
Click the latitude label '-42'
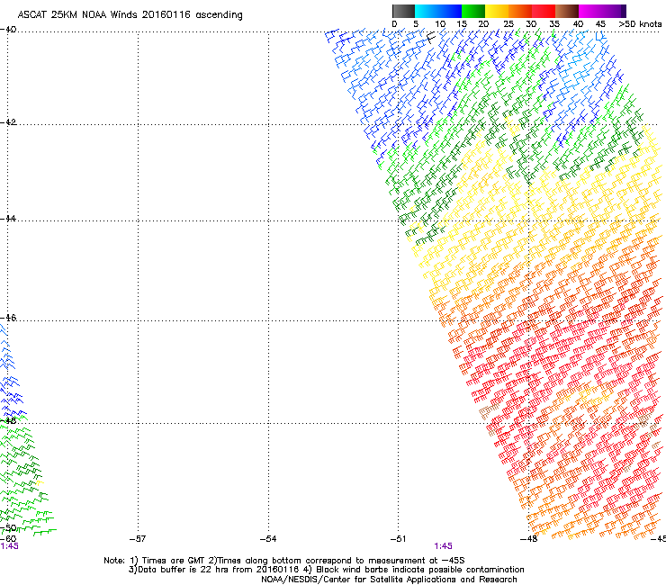pyautogui.click(x=9, y=122)
